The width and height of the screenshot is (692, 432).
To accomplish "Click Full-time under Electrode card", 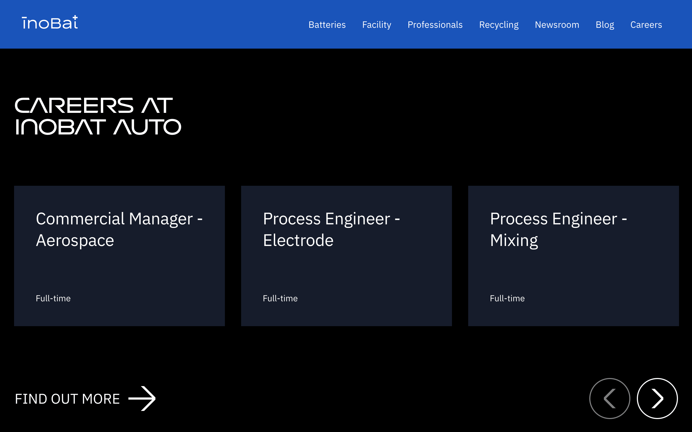I will coord(280,298).
